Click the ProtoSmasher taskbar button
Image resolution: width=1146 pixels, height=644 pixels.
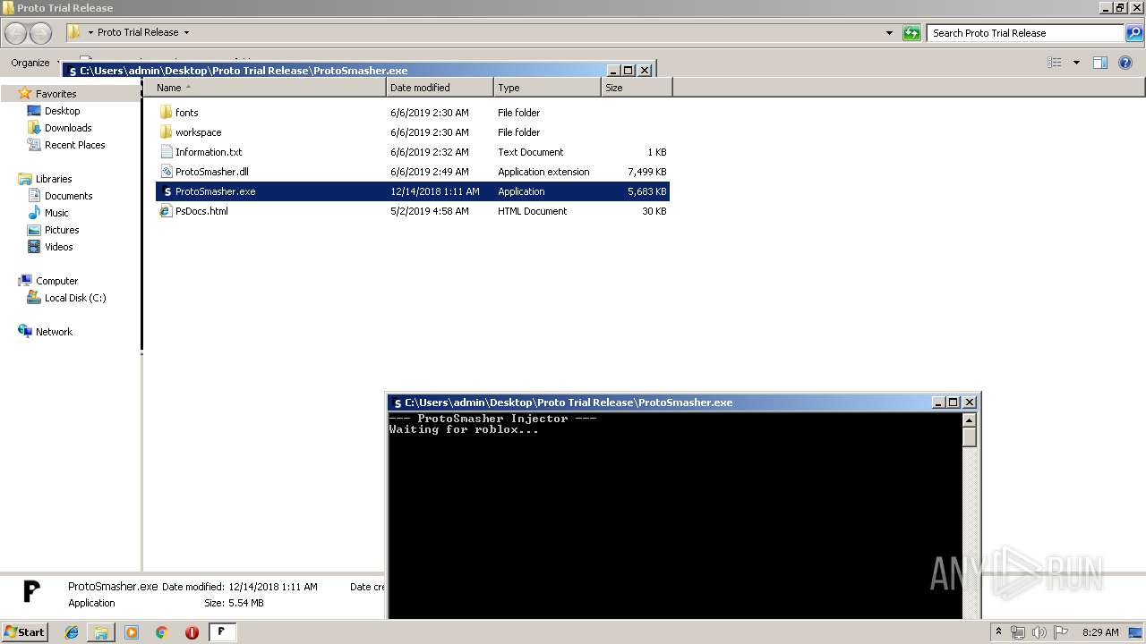point(222,632)
